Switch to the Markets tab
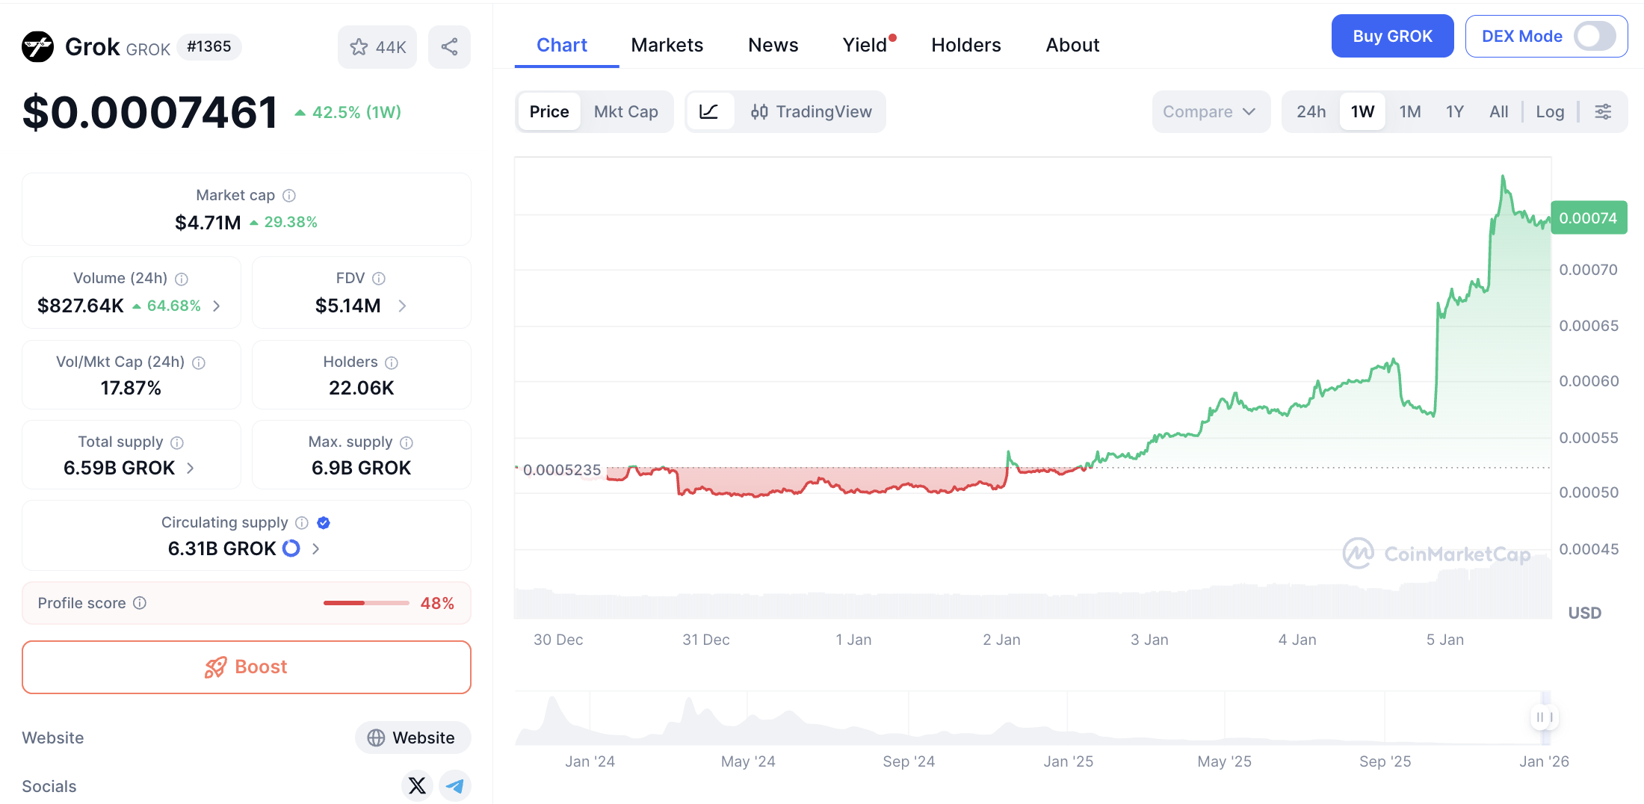The height and width of the screenshot is (804, 1644). coord(667,46)
